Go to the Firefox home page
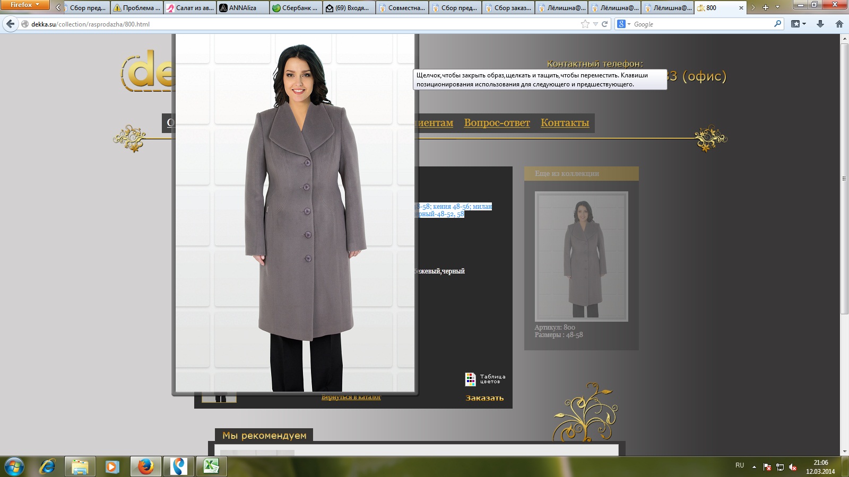The image size is (849, 477). 839,24
